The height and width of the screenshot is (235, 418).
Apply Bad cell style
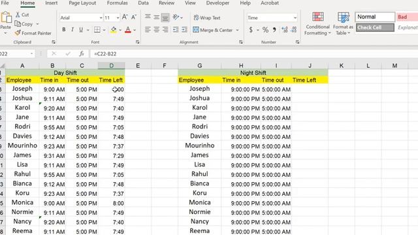click(x=407, y=17)
